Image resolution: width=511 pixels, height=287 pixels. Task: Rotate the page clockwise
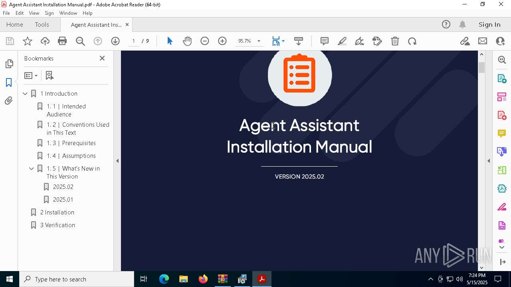coord(412,41)
